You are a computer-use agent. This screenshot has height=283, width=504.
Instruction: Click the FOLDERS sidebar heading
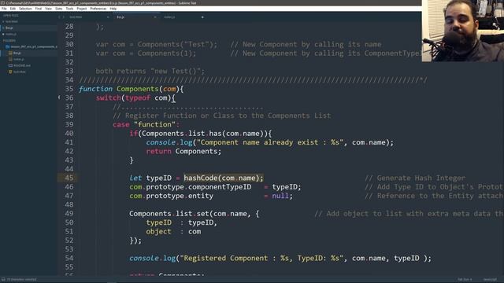[x=9, y=41]
